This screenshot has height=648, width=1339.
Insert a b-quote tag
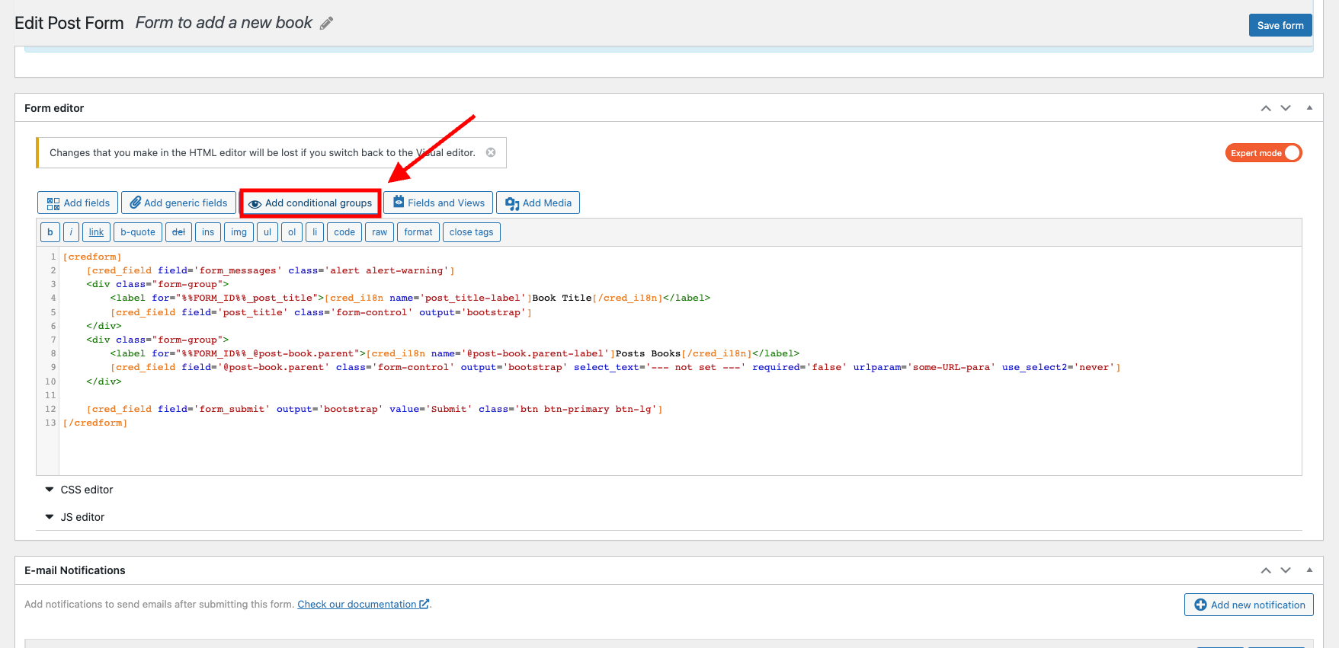(x=138, y=232)
